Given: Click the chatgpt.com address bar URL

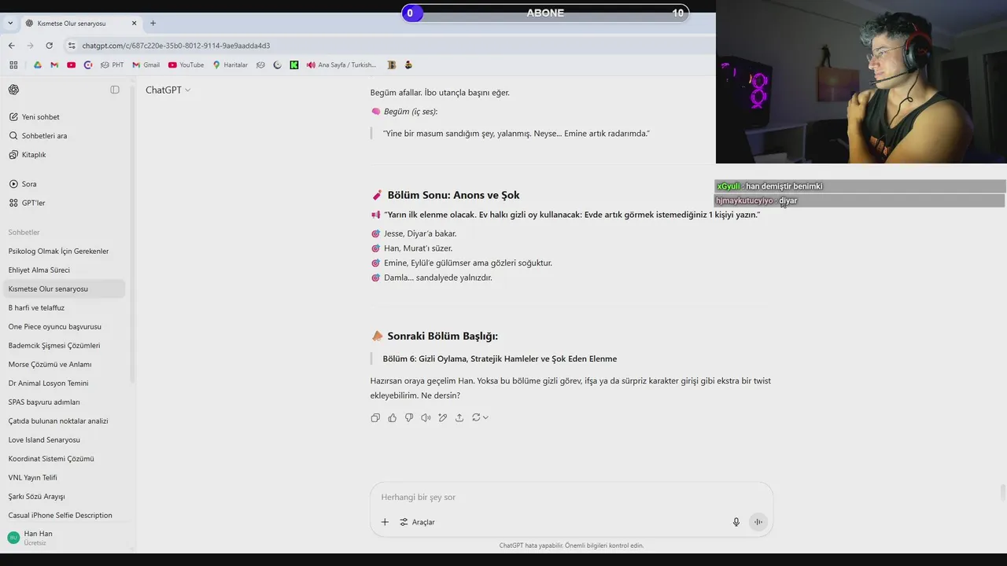Looking at the screenshot, I should tap(176, 46).
